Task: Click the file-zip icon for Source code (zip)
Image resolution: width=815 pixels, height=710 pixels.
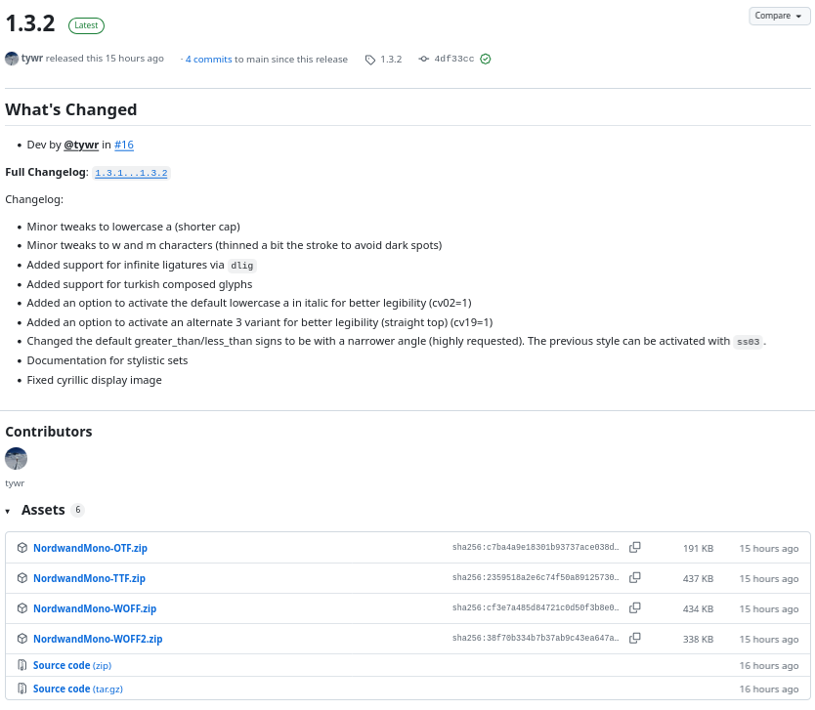Action: point(21,665)
